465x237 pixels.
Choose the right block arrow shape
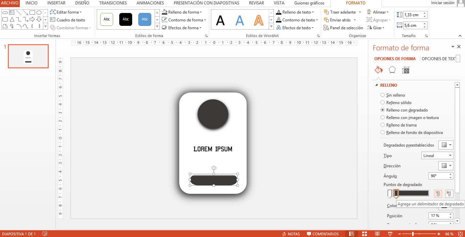tap(32, 19)
